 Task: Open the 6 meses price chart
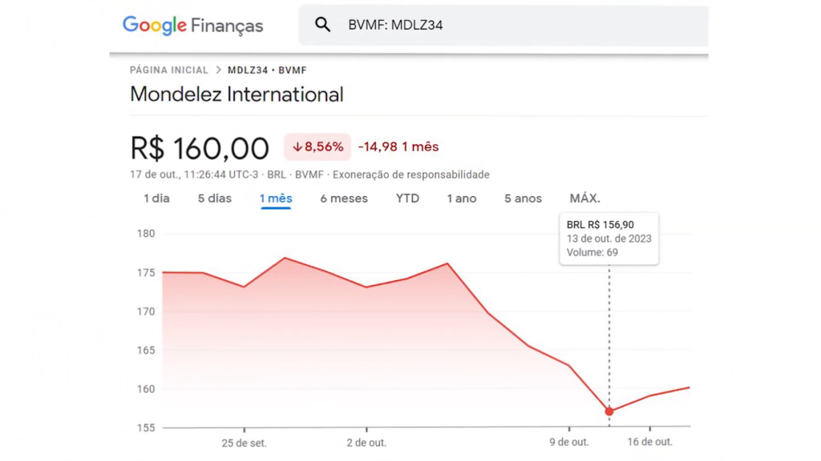(343, 198)
